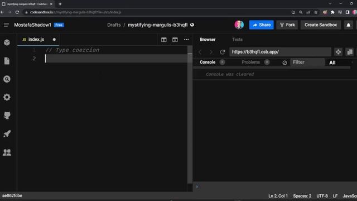This screenshot has height=201, width=357.
Task: Open a new Chrome tab
Action: pyautogui.click(x=60, y=4)
